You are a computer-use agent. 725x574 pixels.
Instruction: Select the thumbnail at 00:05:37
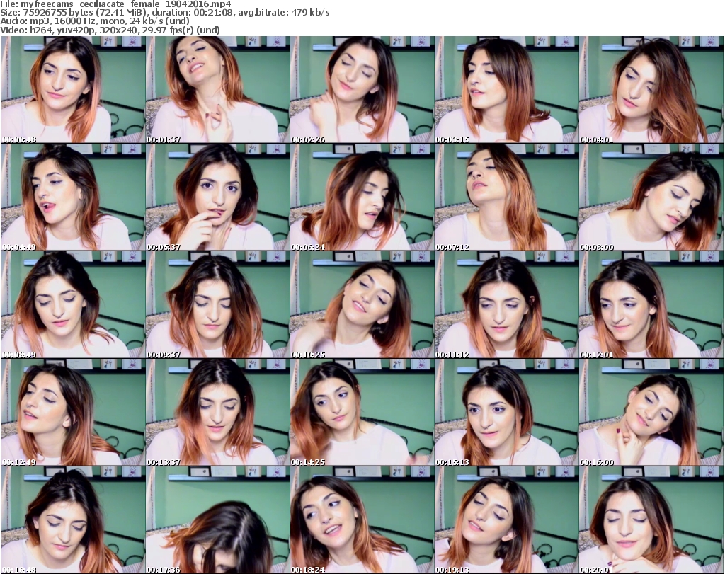(217, 197)
